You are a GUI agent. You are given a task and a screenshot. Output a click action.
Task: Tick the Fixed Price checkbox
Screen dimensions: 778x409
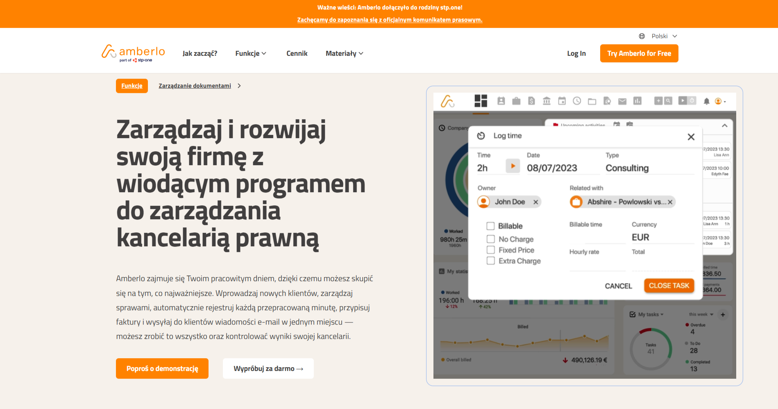click(490, 250)
